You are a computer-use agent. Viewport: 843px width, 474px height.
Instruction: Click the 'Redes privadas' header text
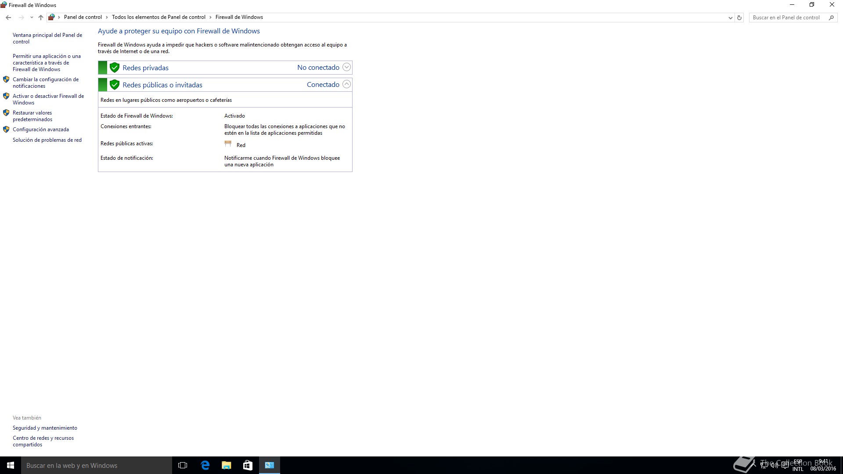point(145,68)
